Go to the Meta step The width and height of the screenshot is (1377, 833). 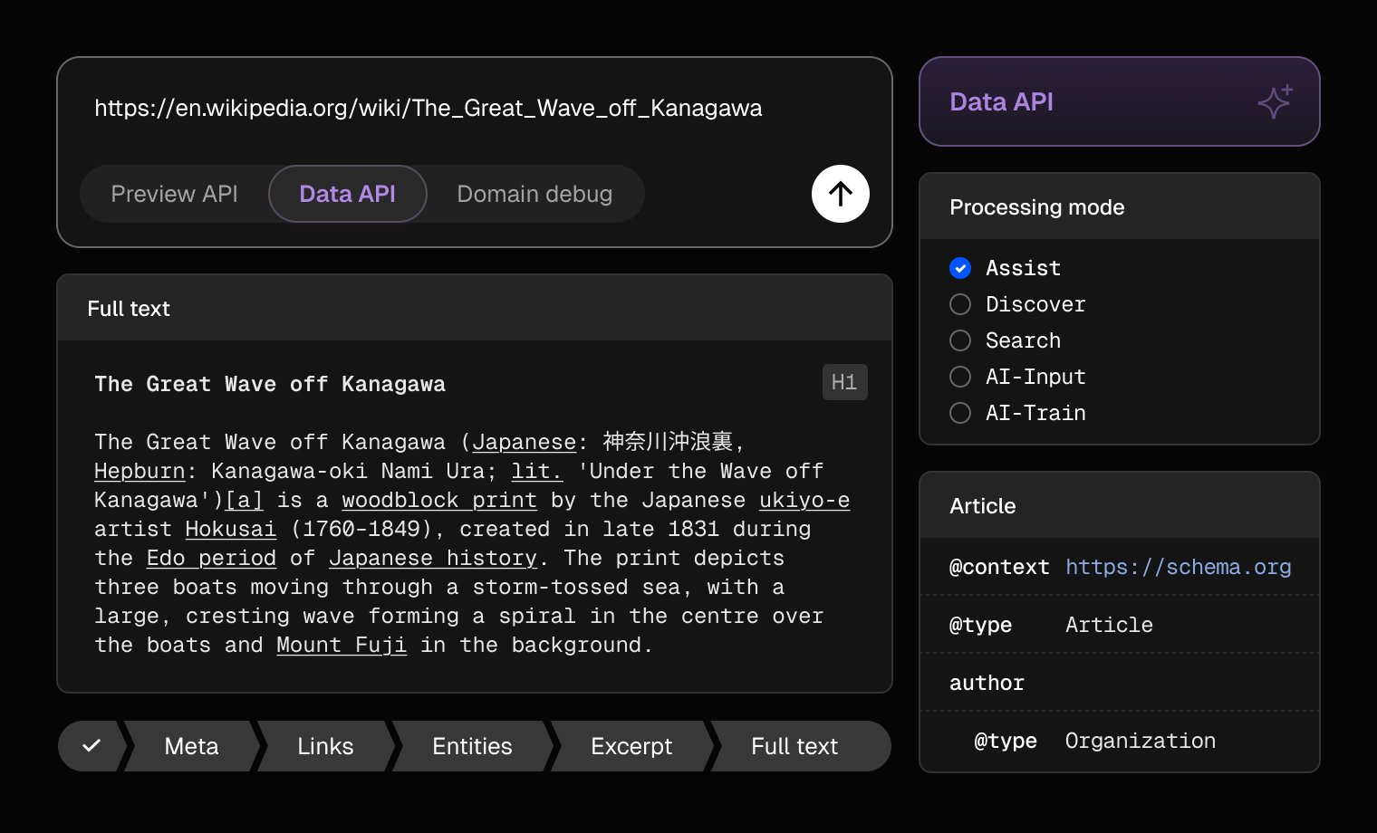(x=191, y=746)
